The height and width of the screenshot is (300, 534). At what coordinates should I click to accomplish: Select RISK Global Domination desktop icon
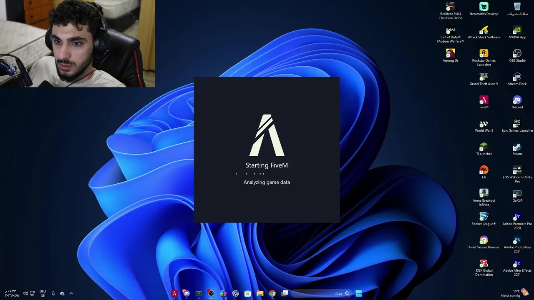tap(484, 268)
